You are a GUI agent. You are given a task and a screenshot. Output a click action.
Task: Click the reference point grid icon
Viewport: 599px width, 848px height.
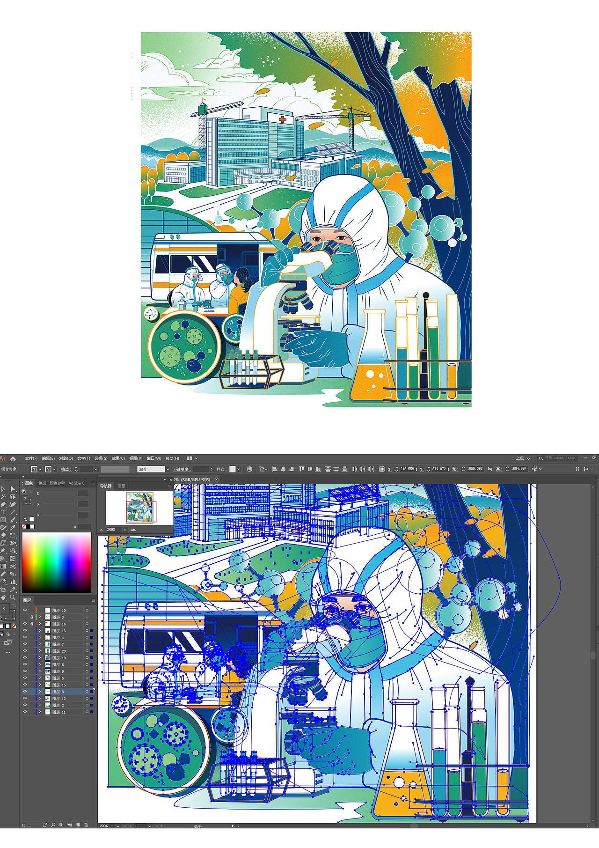coord(382,469)
